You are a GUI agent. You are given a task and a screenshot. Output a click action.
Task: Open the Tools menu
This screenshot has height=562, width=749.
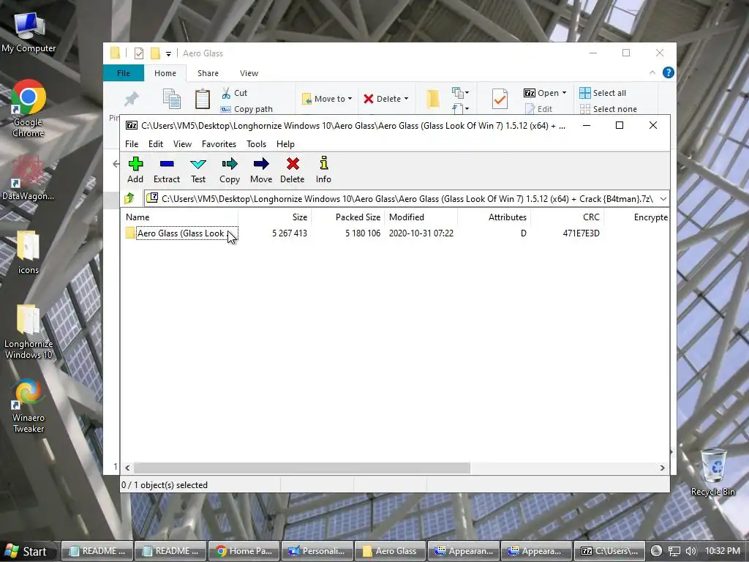point(256,144)
